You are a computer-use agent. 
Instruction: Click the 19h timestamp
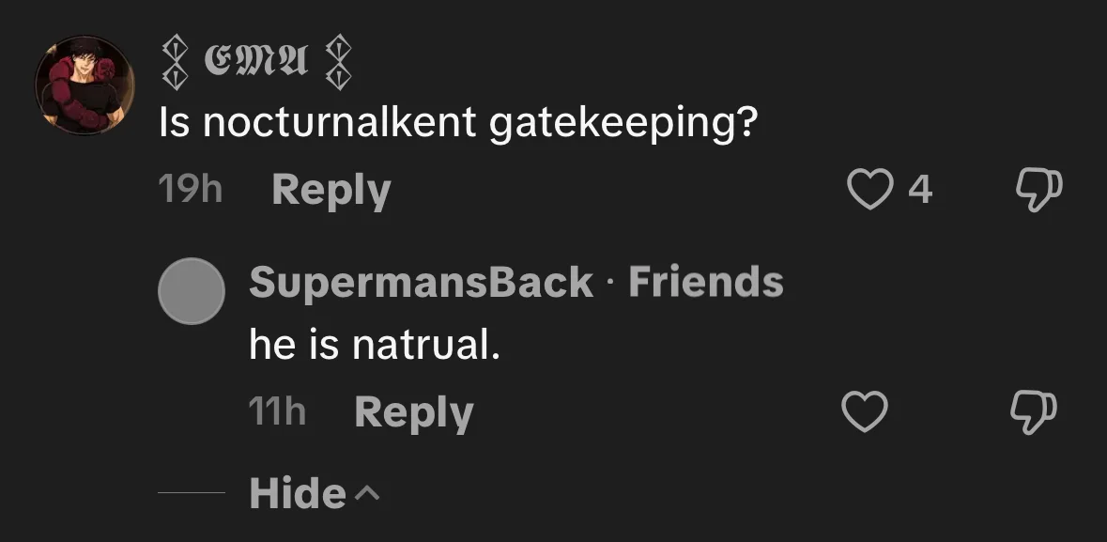(191, 191)
